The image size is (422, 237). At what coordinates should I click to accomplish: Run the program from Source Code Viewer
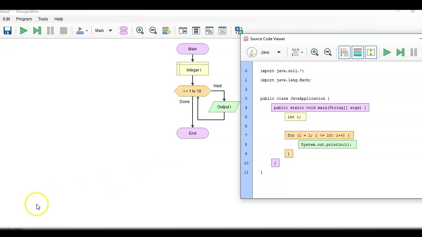point(387,52)
